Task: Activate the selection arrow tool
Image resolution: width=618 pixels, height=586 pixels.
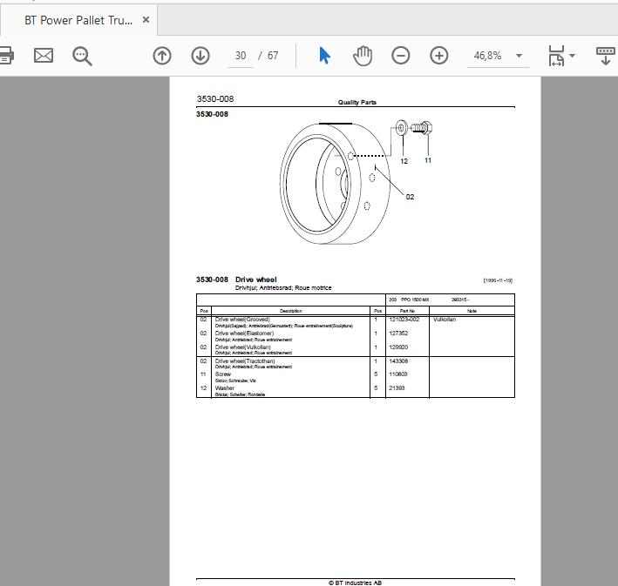Action: (x=324, y=56)
